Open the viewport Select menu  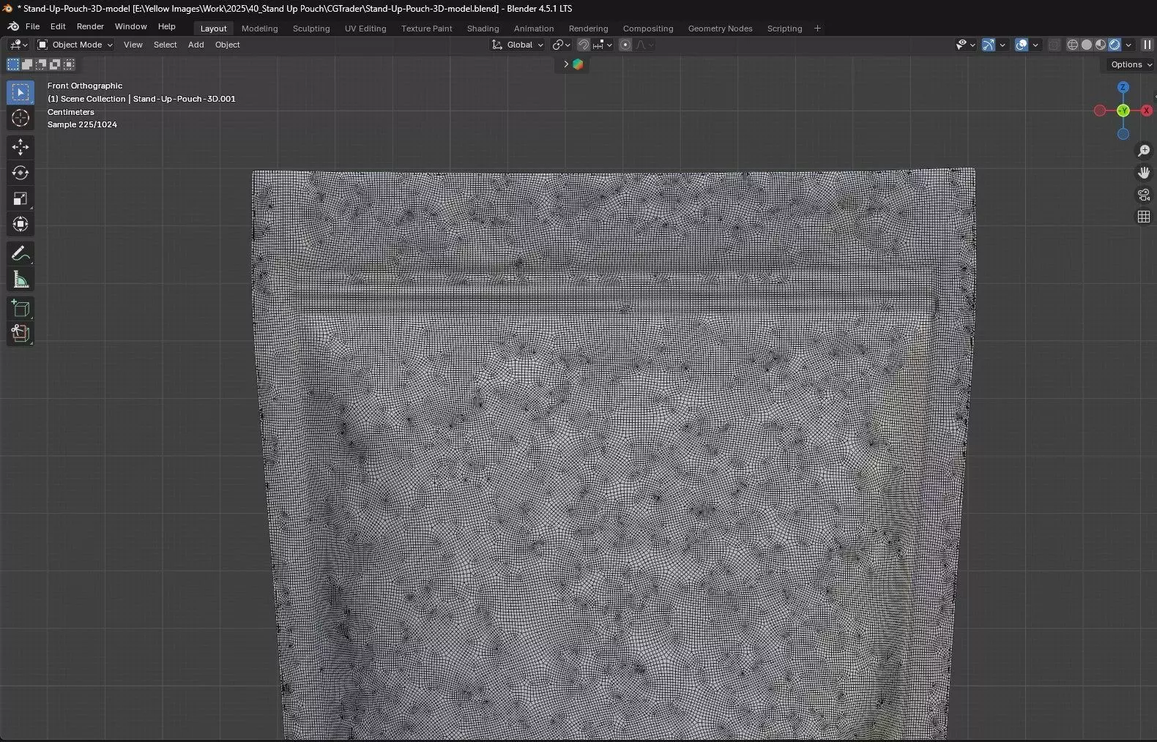coord(165,45)
